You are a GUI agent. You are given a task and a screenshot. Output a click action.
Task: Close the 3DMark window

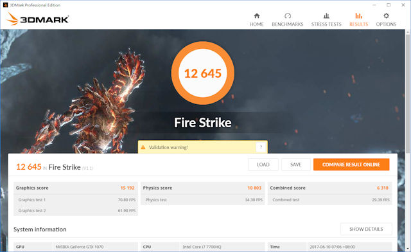pos(403,5)
